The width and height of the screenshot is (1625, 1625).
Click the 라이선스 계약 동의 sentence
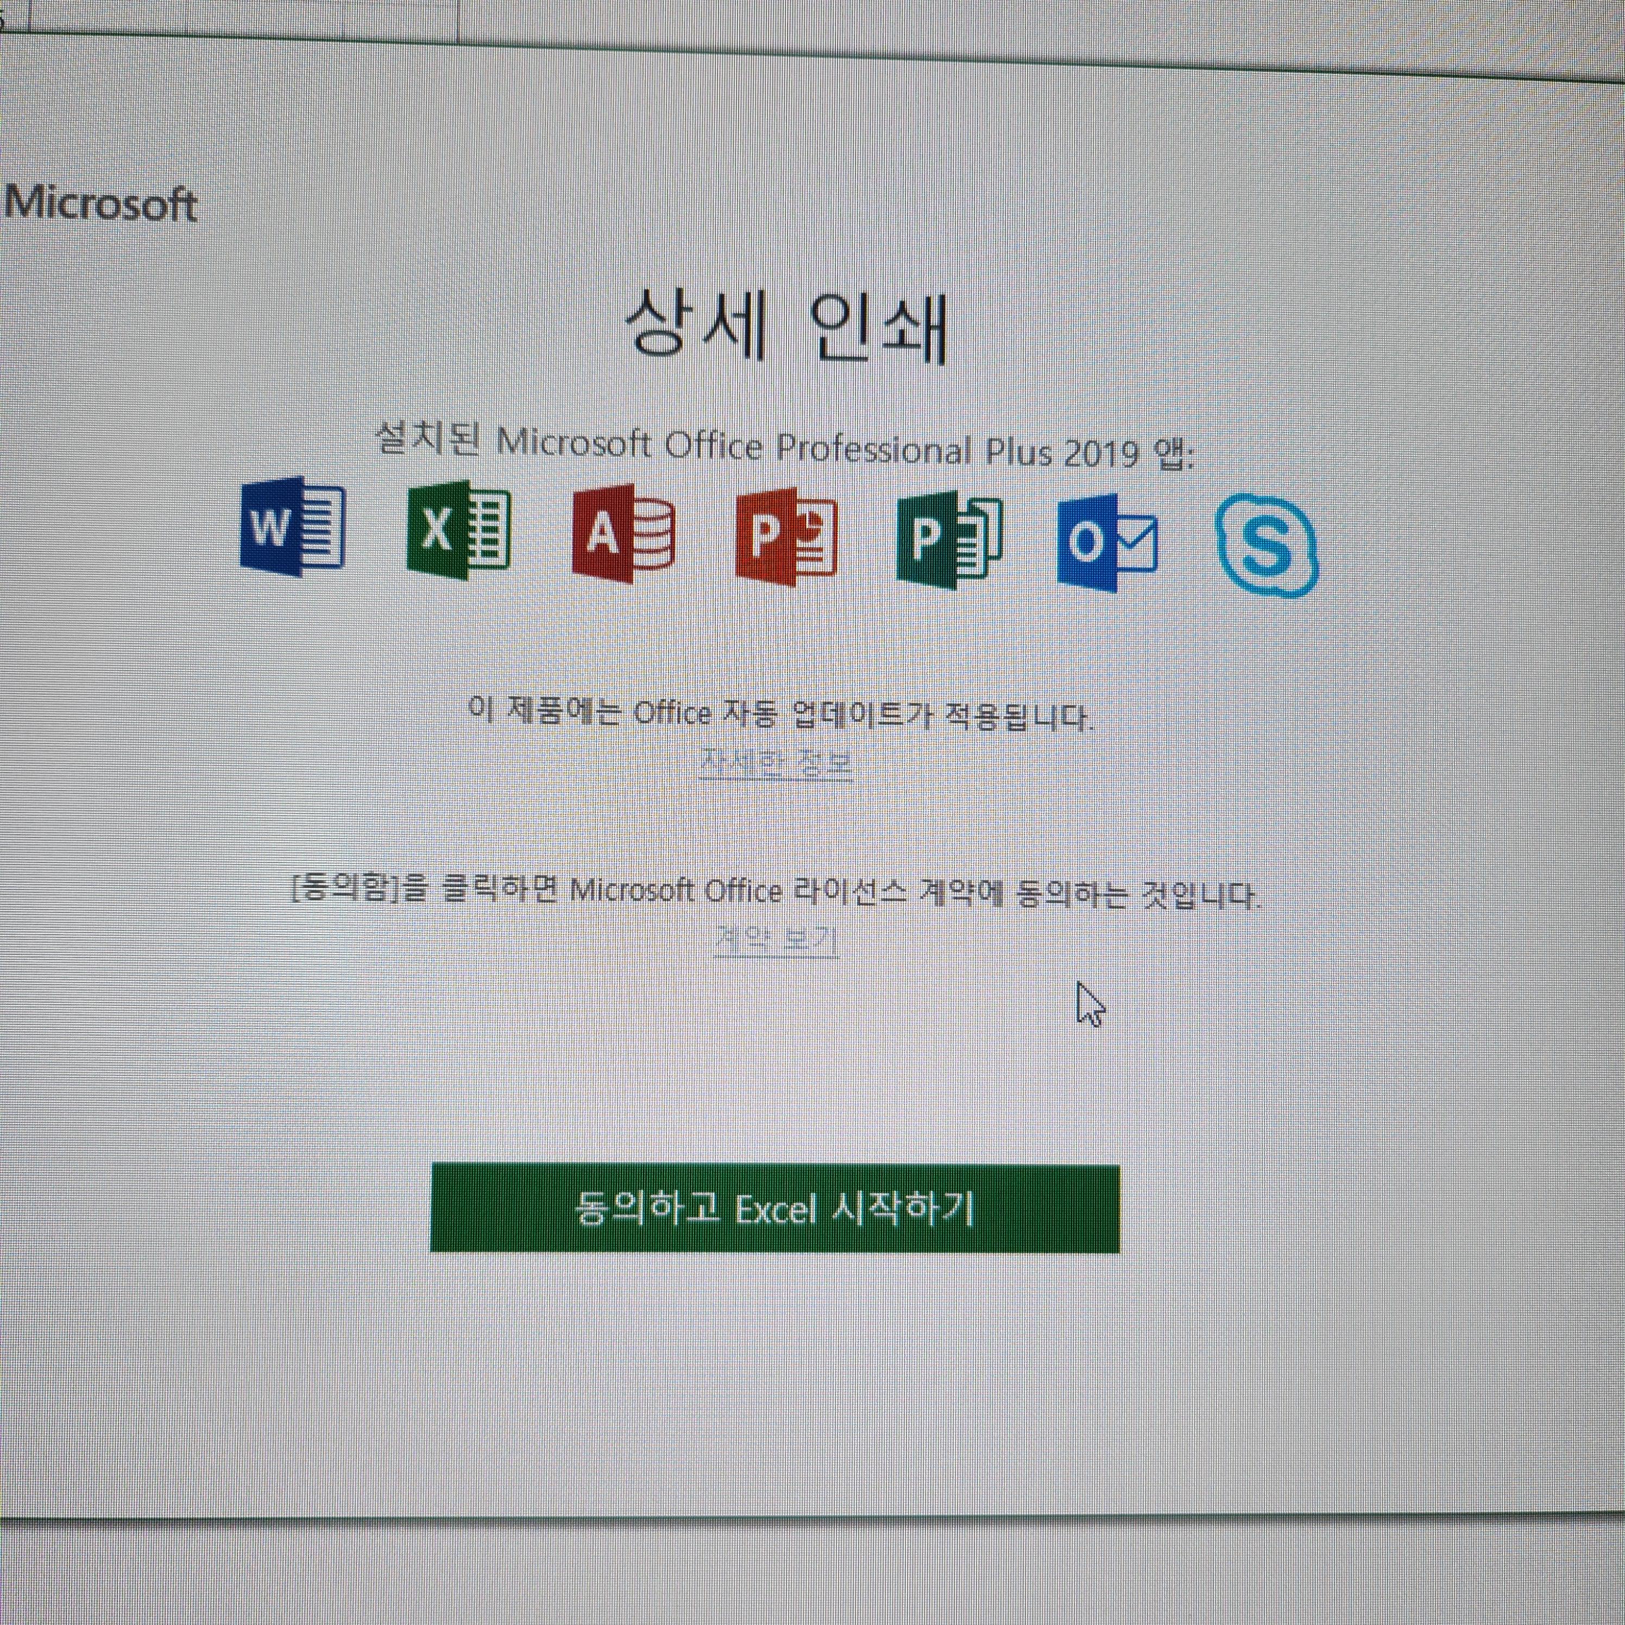(776, 893)
